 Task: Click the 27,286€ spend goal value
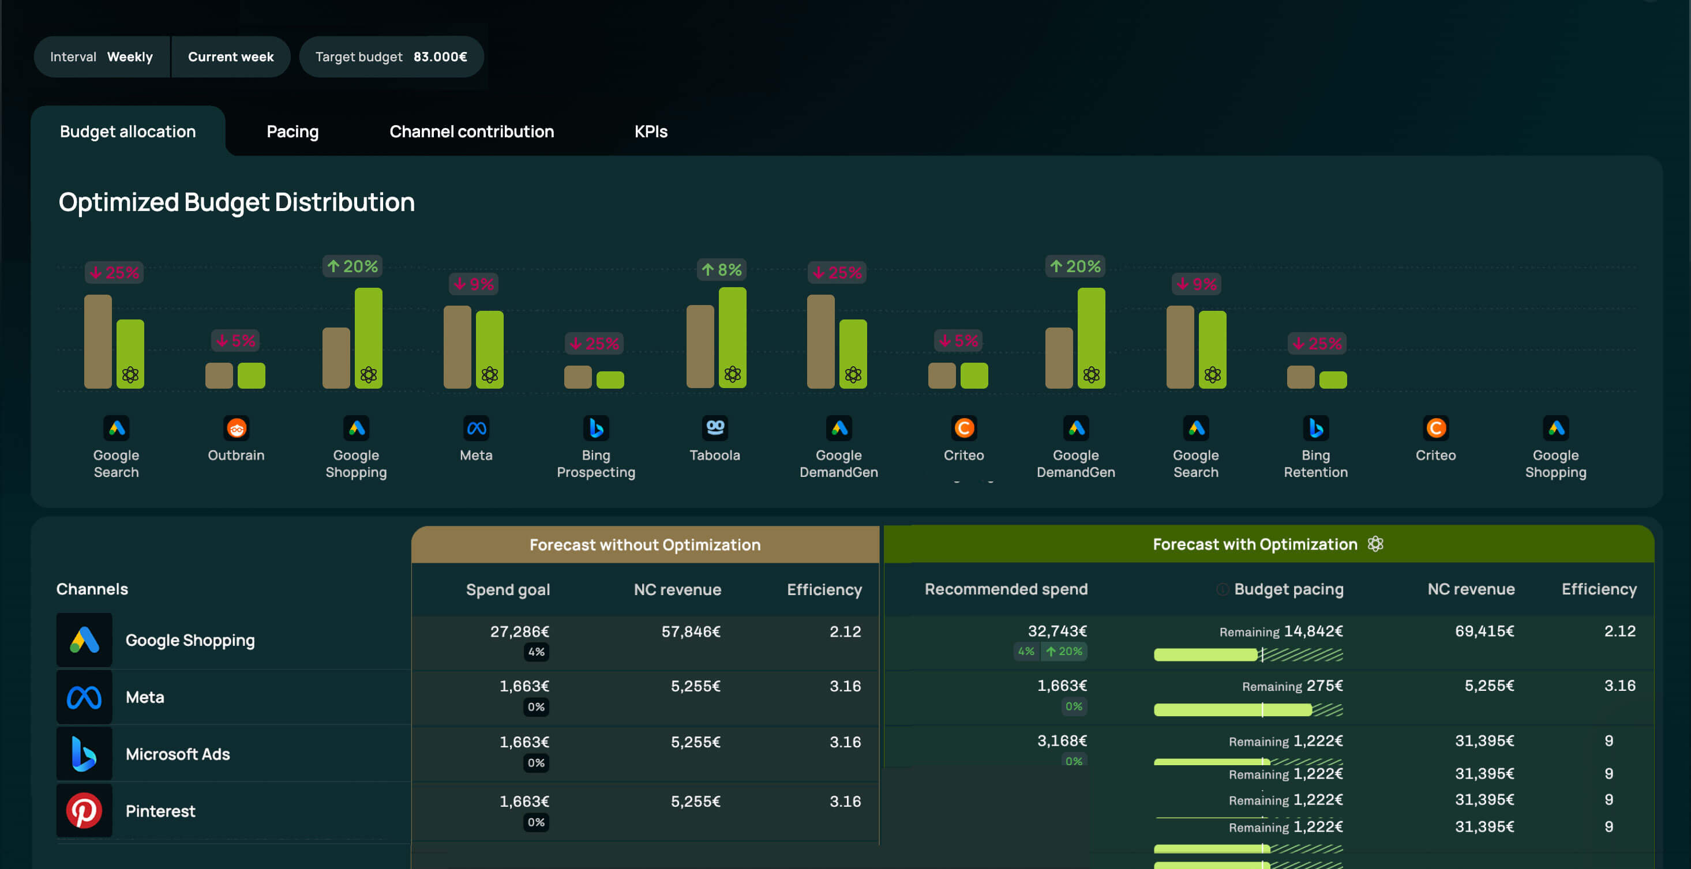(520, 631)
